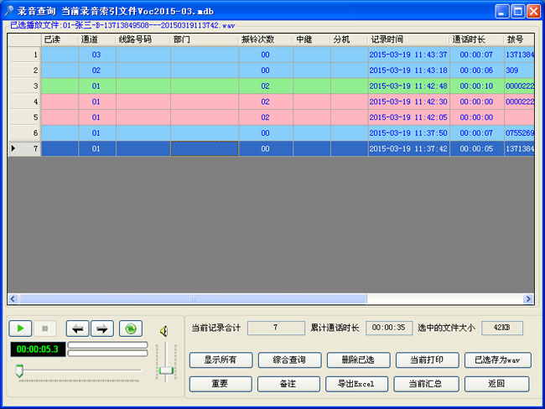Click the 显示所有 button
The image size is (545, 409).
[x=221, y=360]
